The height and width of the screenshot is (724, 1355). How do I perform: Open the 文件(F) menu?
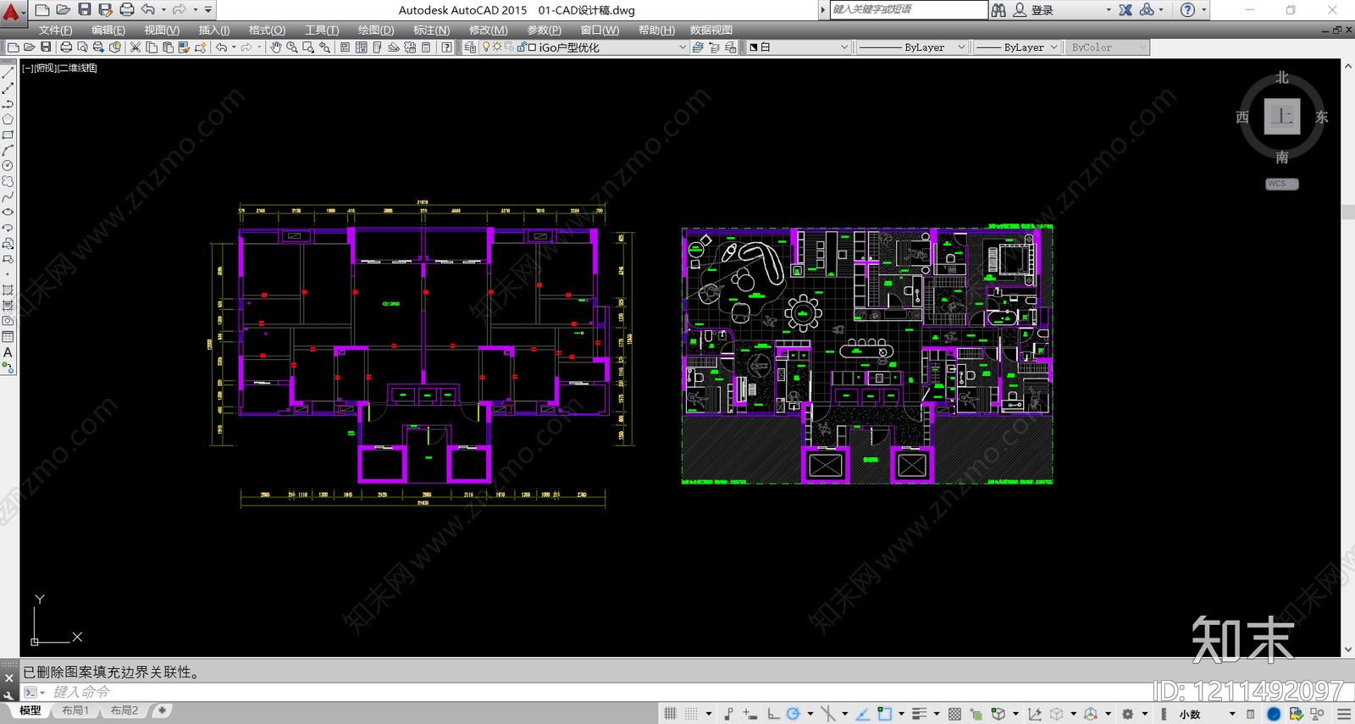55,30
